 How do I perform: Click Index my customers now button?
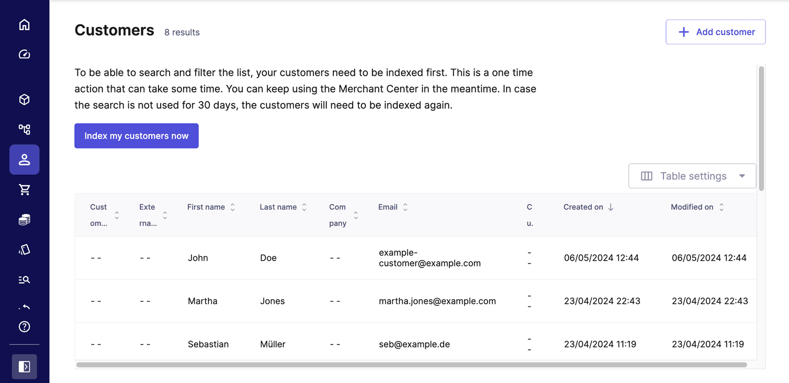pyautogui.click(x=137, y=136)
